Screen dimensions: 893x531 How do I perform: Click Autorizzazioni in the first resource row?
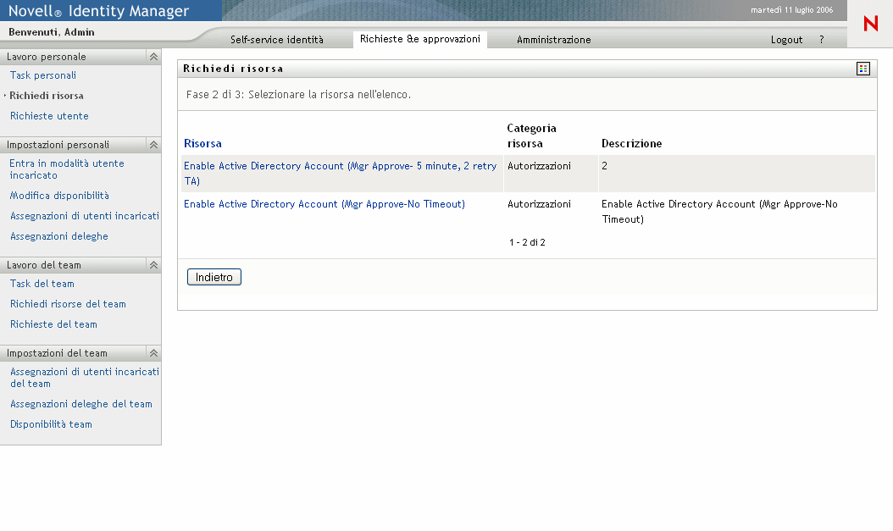point(539,166)
